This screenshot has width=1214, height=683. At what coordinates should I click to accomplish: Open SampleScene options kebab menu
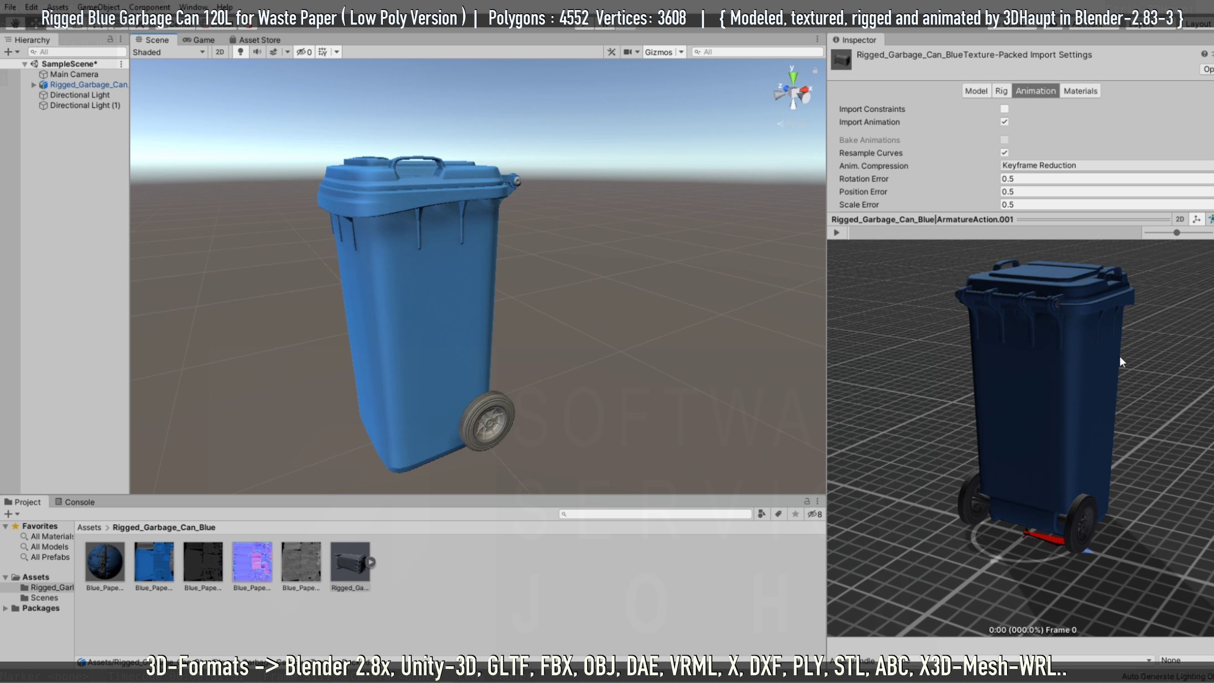pyautogui.click(x=121, y=64)
